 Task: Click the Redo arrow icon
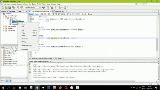coord(21,7)
